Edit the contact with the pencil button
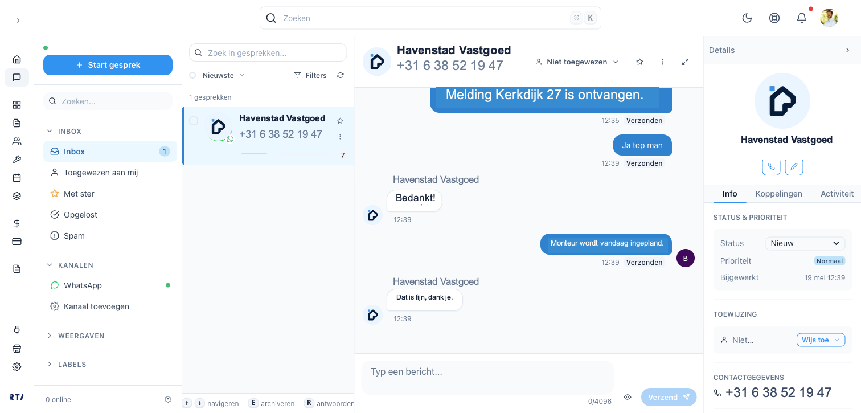861x413 pixels. click(x=794, y=166)
